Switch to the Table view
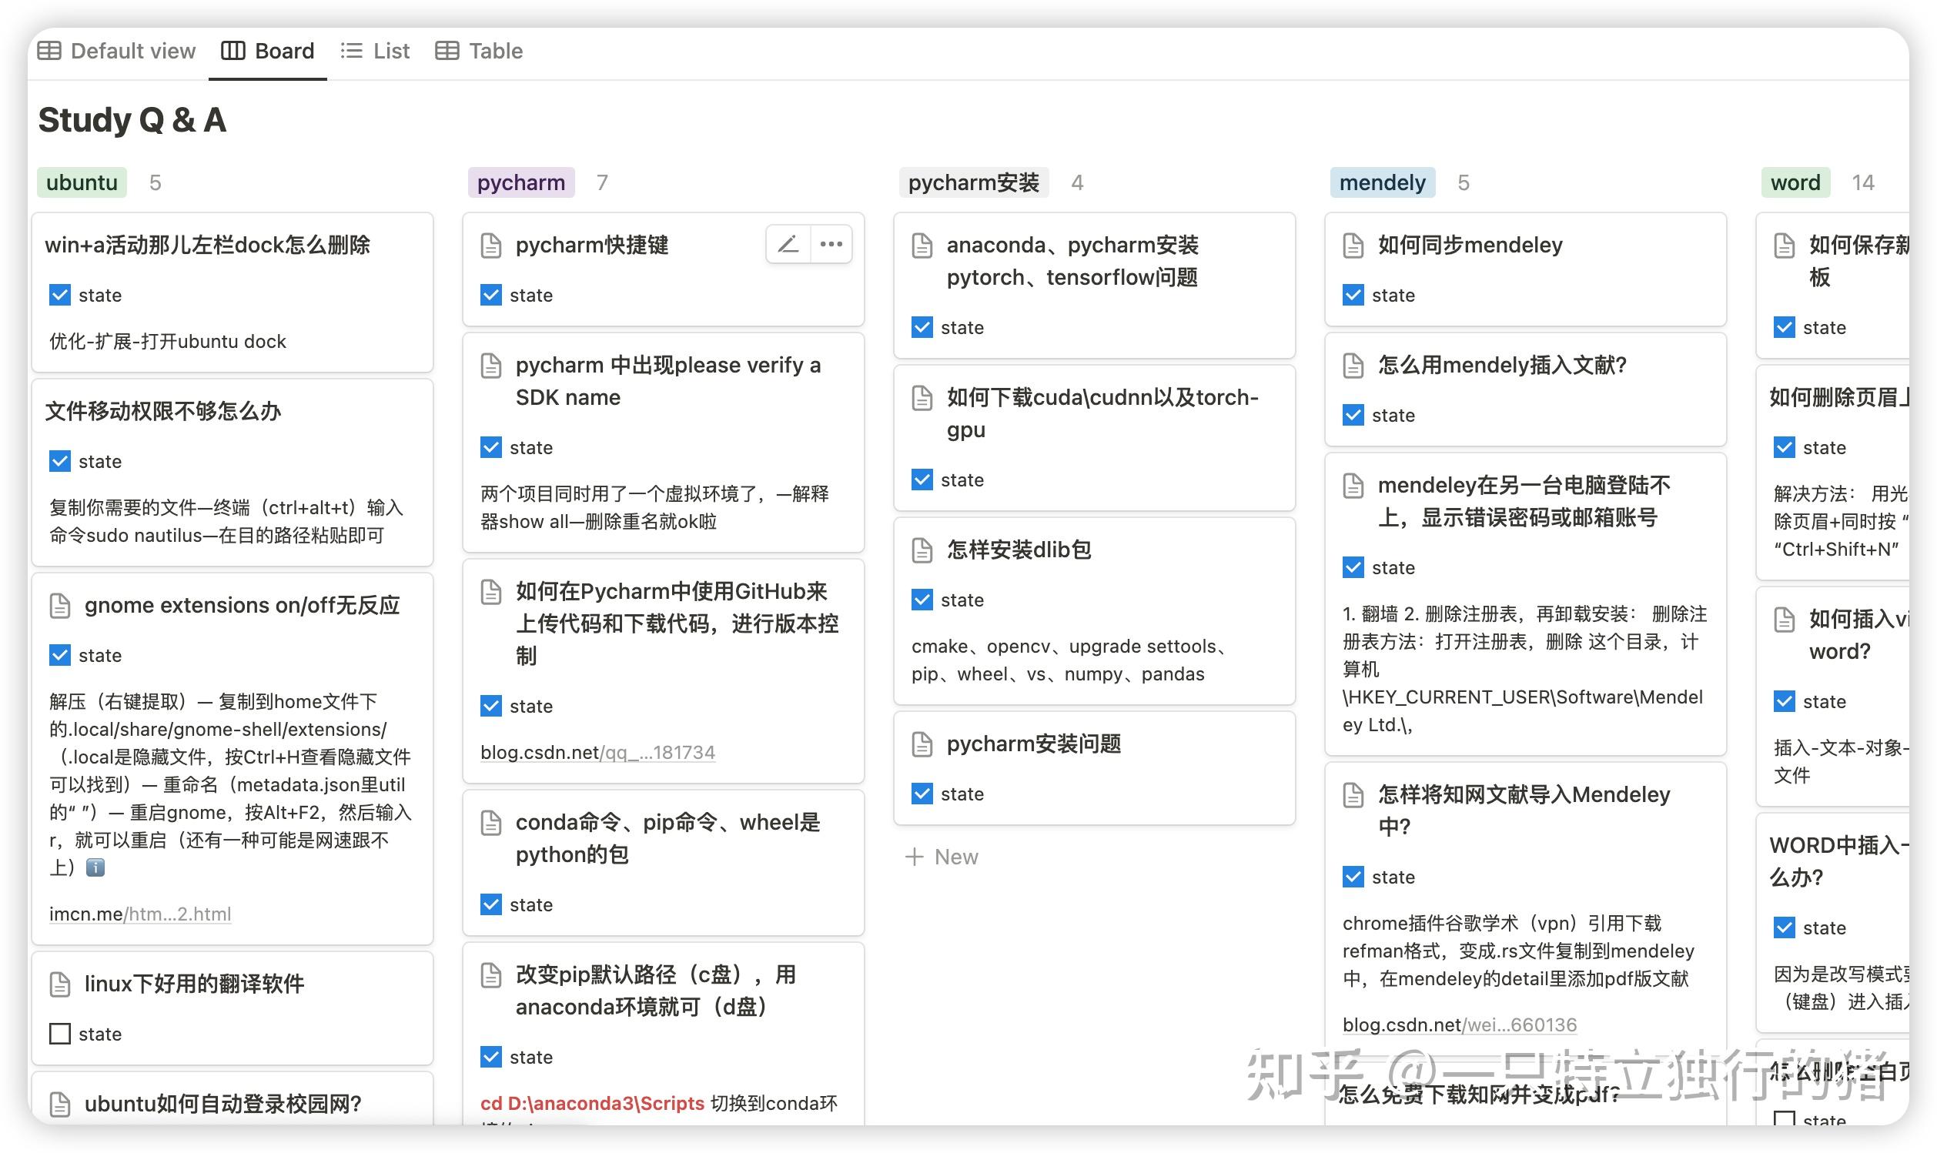1937x1153 pixels. click(x=448, y=50)
